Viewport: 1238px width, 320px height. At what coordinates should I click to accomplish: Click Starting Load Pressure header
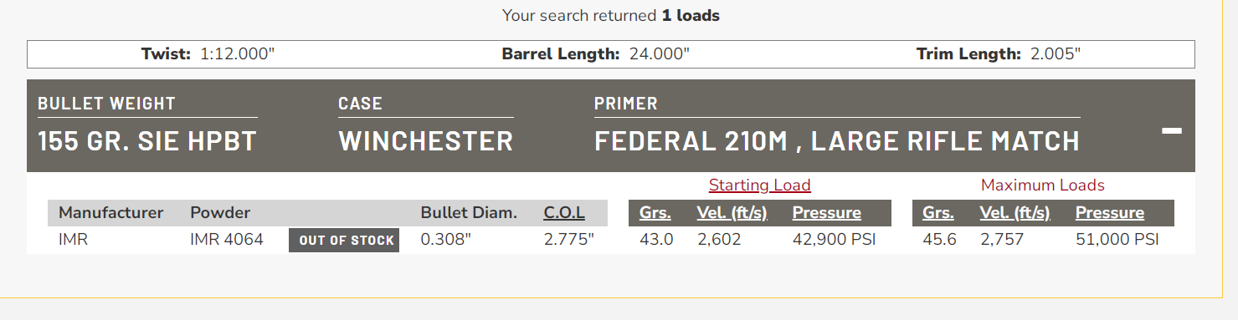click(x=826, y=213)
